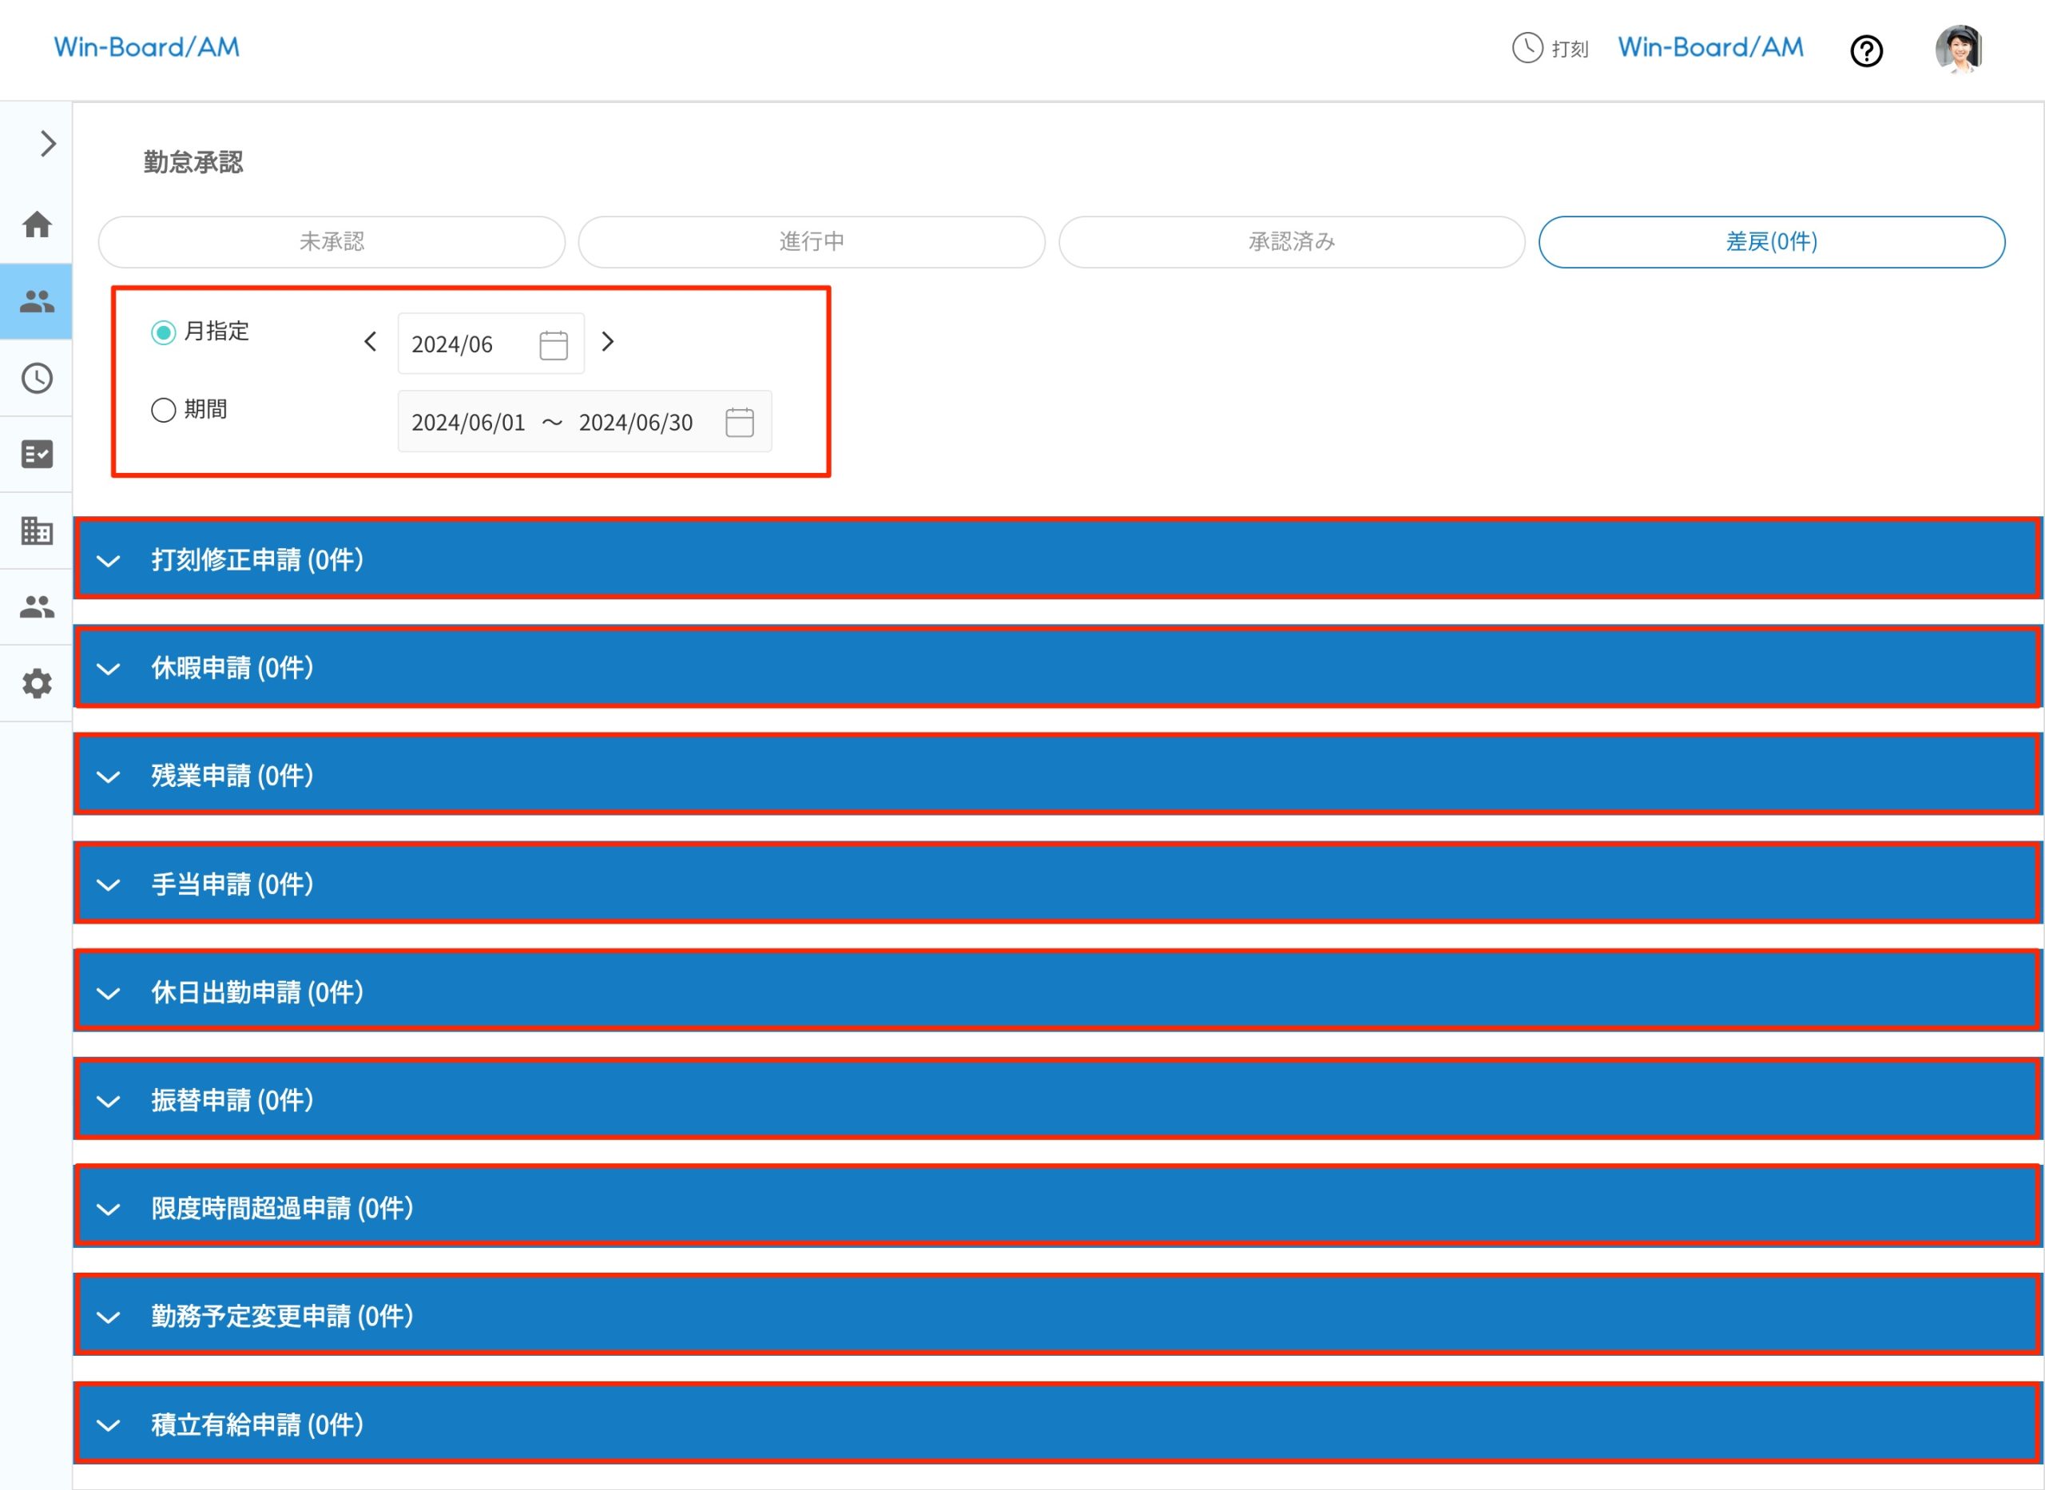The height and width of the screenshot is (1490, 2045).
Task: Open the checklist icon in sidebar
Action: [x=37, y=454]
